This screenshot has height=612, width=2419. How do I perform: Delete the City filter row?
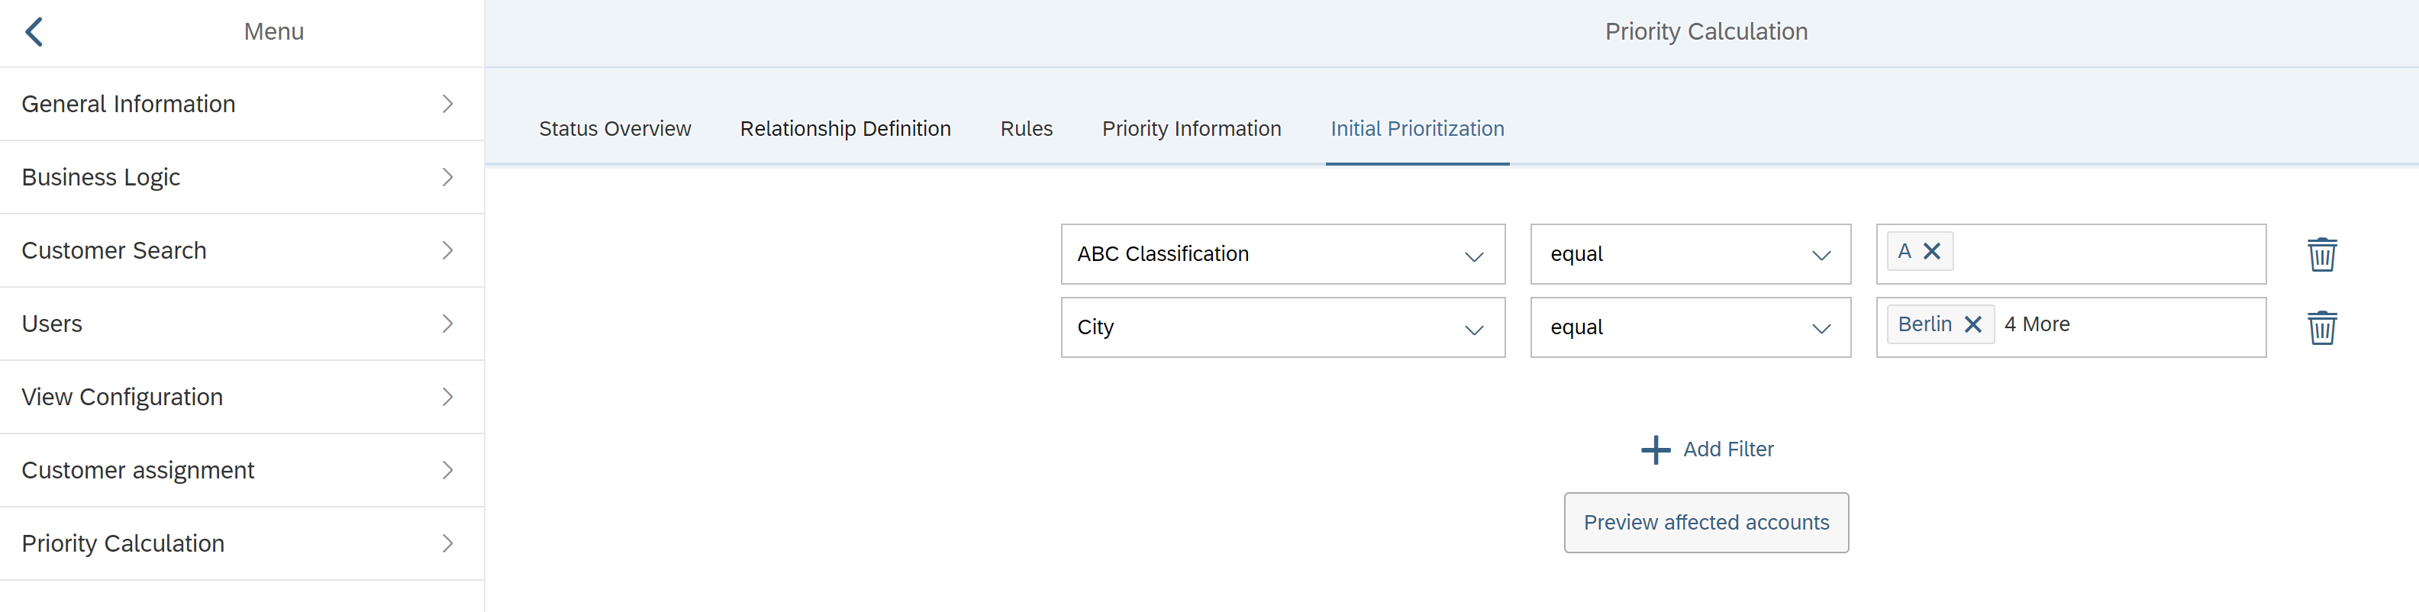(2321, 327)
